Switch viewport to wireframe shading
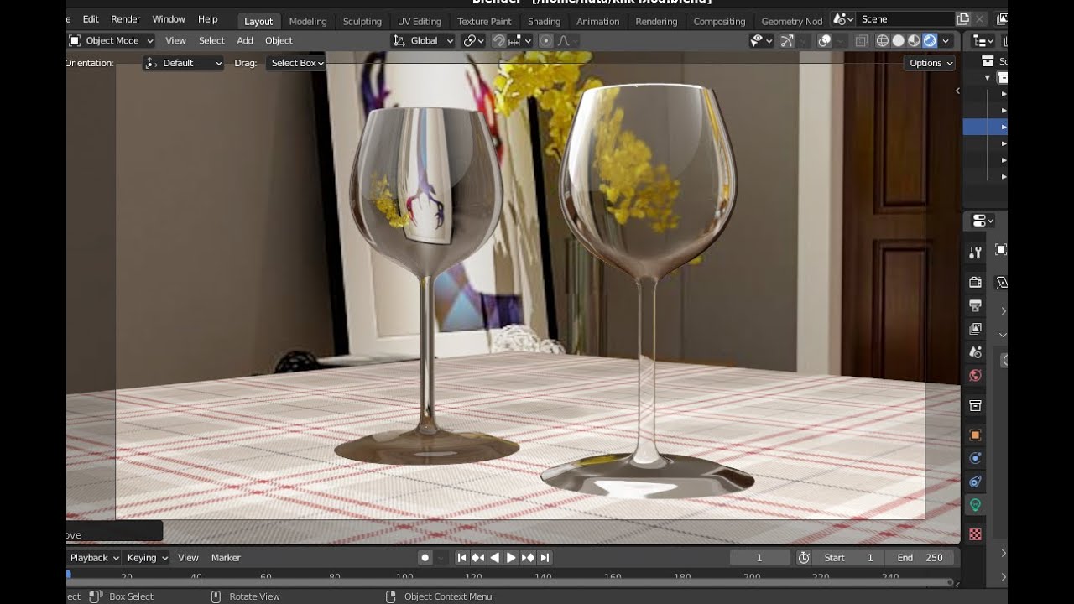 883,40
